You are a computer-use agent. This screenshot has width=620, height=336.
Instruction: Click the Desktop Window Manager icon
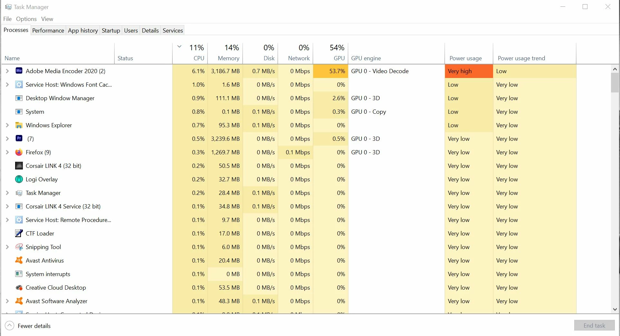coord(19,98)
